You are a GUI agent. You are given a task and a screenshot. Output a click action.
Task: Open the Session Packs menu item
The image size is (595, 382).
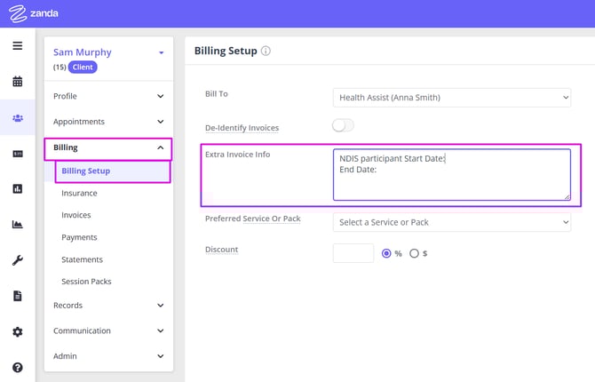[86, 282]
